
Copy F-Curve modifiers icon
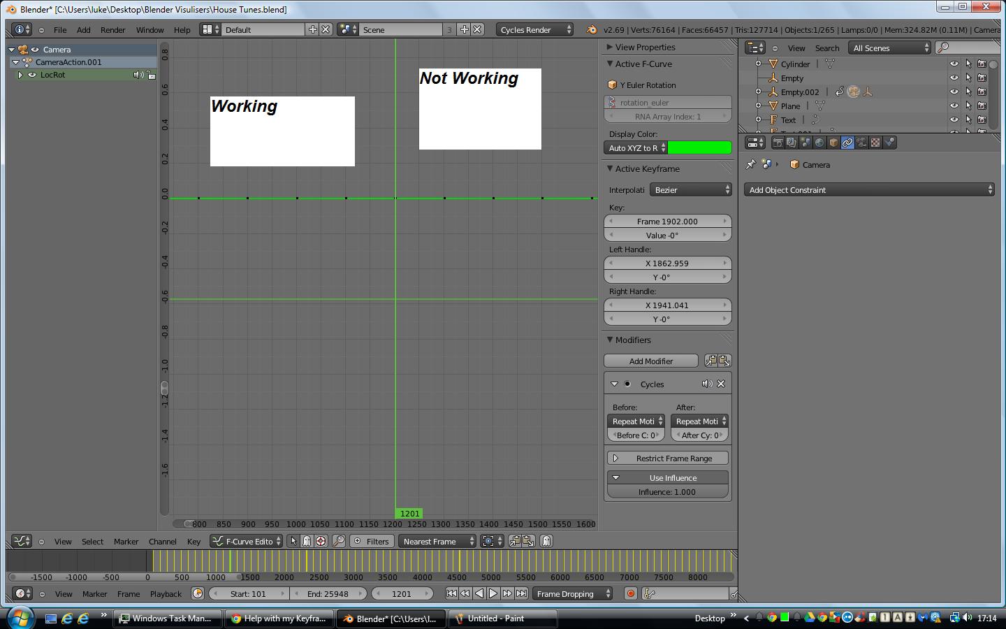pos(710,361)
